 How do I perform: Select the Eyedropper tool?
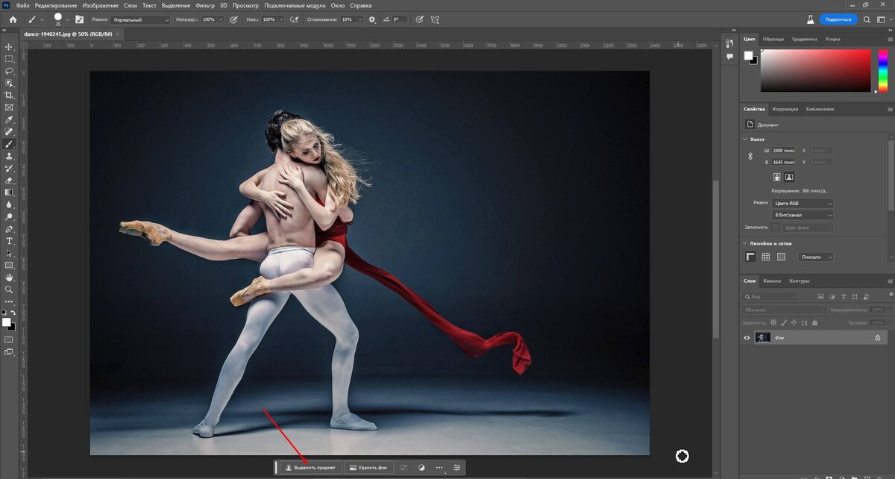(x=9, y=119)
